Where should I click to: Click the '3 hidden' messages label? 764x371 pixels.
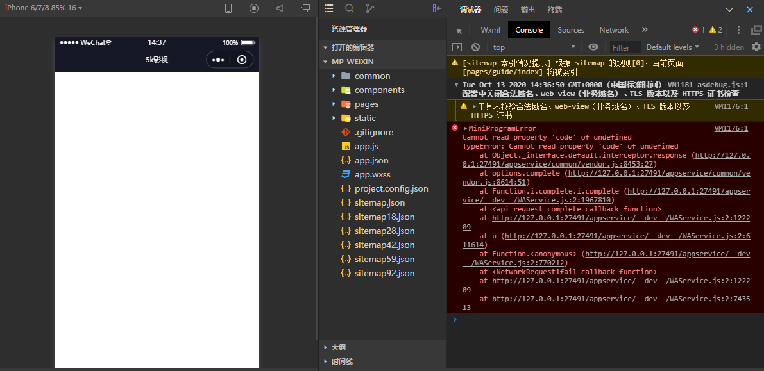coord(729,47)
